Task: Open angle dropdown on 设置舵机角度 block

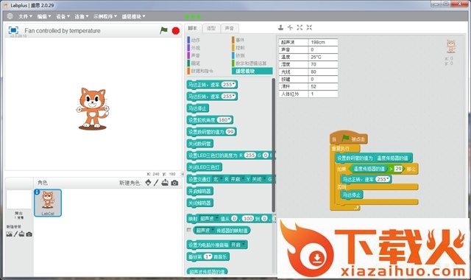Action: [x=229, y=120]
